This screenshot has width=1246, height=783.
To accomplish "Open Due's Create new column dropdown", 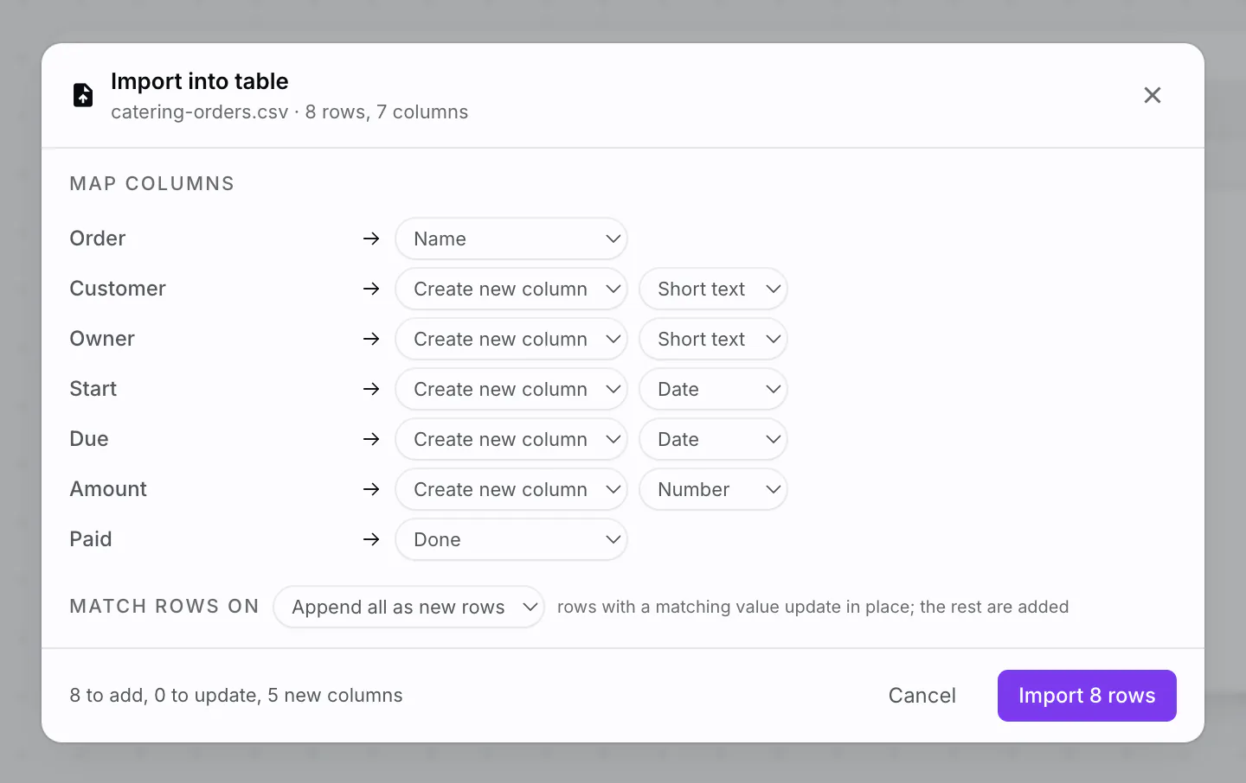I will (511, 439).
